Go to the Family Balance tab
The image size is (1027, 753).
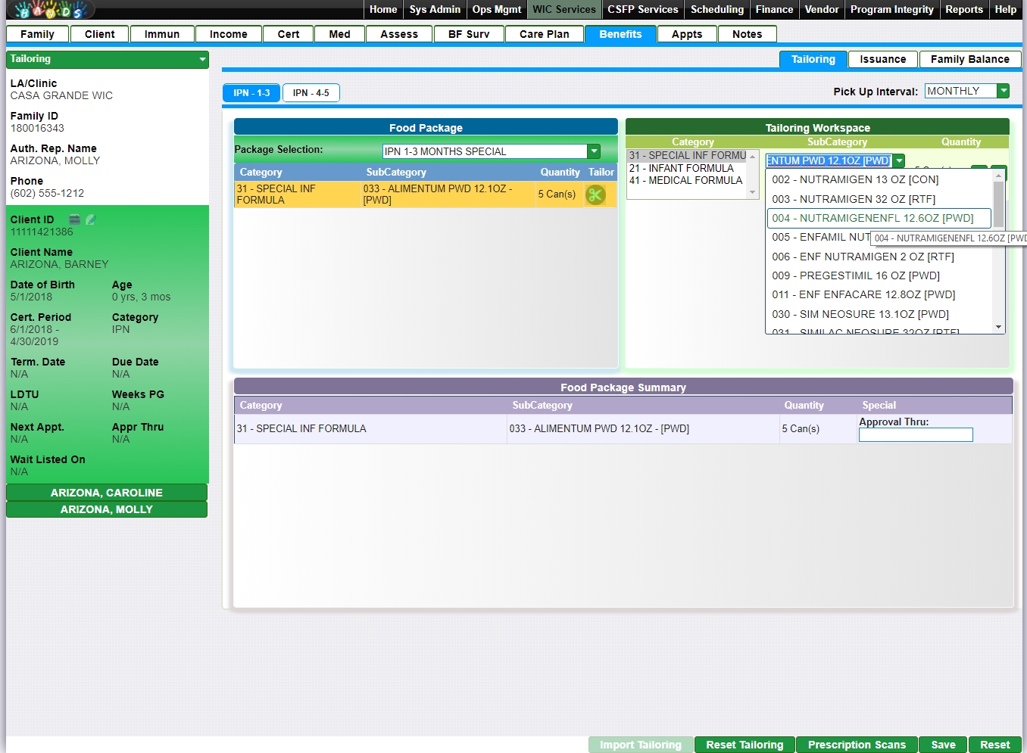pos(969,59)
